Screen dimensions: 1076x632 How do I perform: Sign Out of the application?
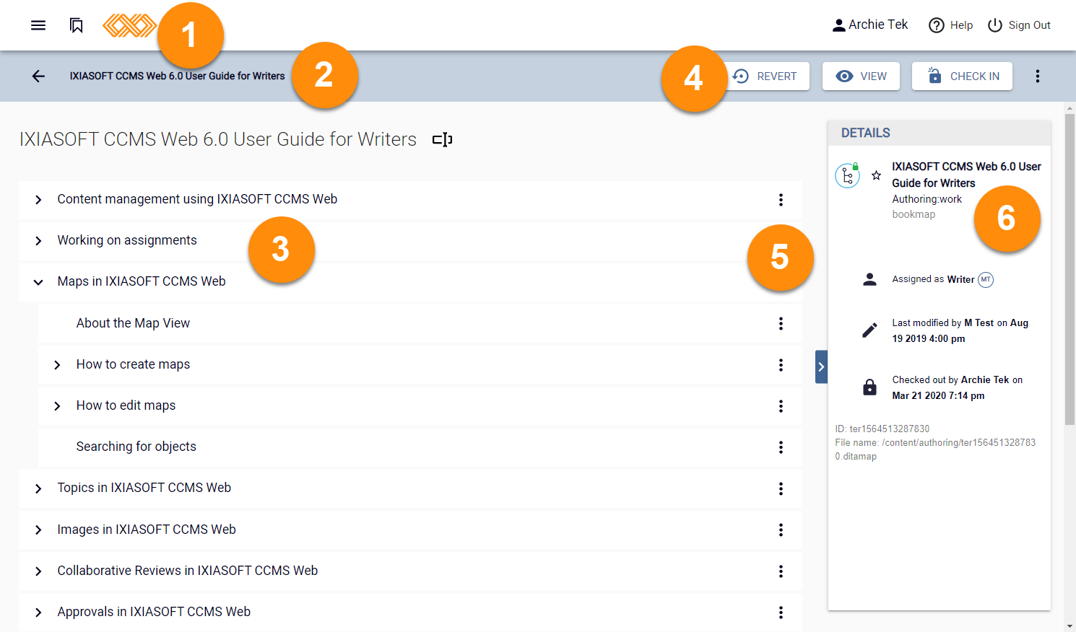[1019, 25]
